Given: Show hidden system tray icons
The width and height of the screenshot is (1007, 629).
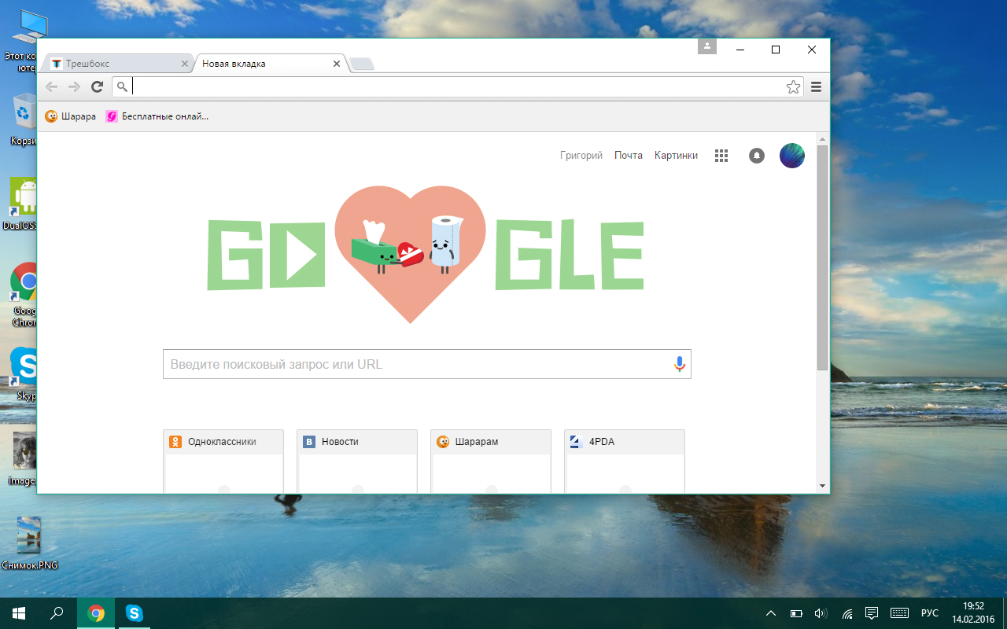Looking at the screenshot, I should coord(771,613).
